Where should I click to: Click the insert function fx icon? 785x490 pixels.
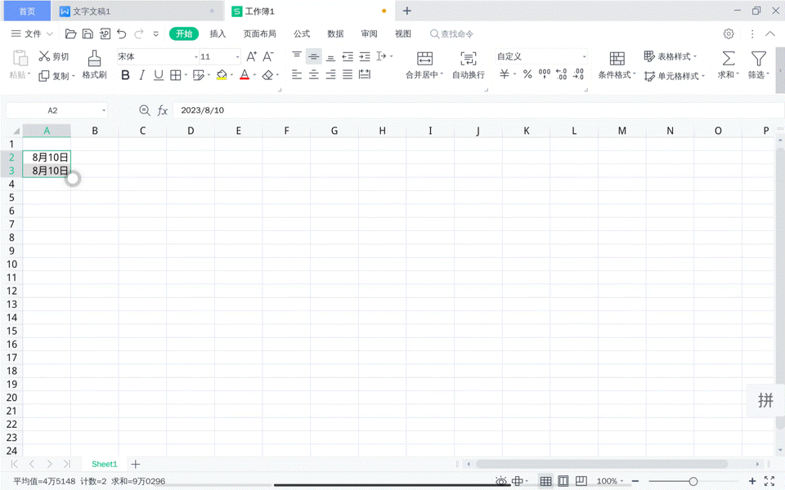(163, 110)
